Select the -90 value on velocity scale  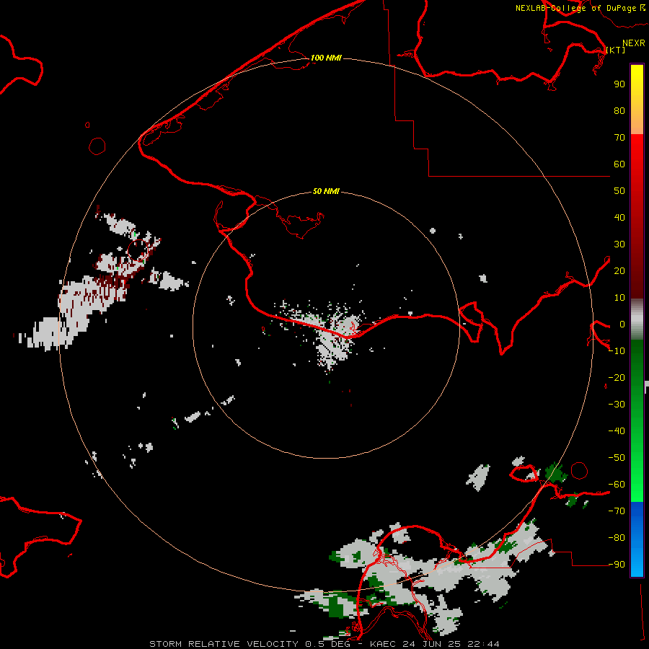click(x=617, y=565)
